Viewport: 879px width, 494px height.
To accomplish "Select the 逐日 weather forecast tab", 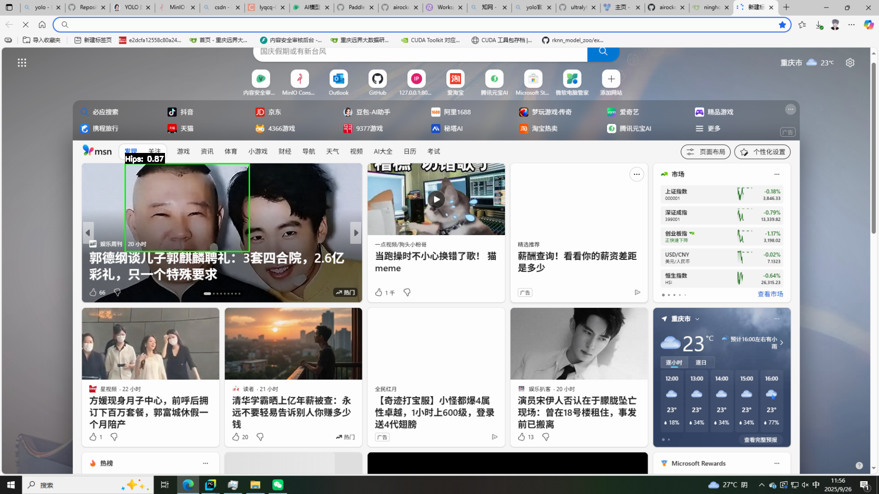I will pos(701,362).
